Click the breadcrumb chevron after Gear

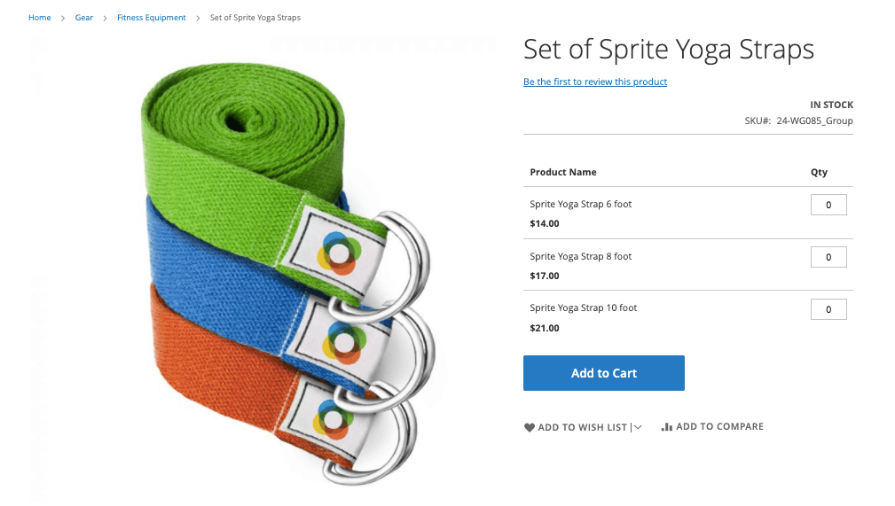click(105, 18)
